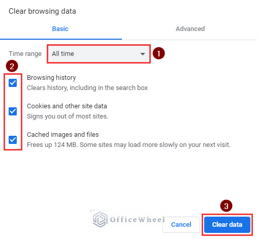Uncheck the Cookies and other site data checkbox
Screen dimensions: 257x239
click(13, 111)
